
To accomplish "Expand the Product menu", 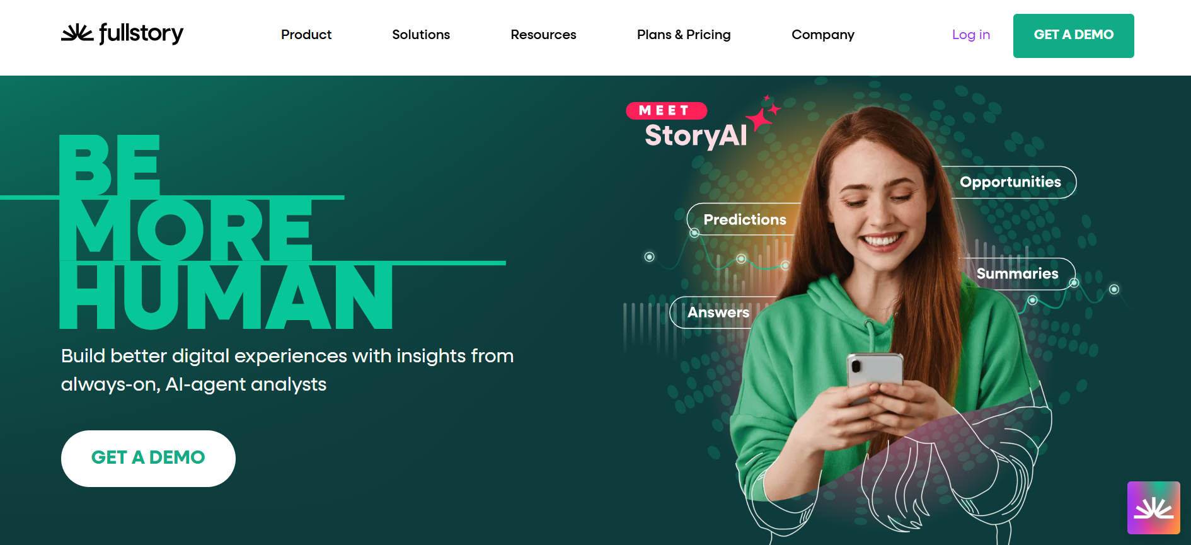I will [x=306, y=35].
